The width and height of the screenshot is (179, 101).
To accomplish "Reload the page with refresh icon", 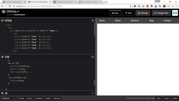I will pyautogui.click(x=10, y=6).
